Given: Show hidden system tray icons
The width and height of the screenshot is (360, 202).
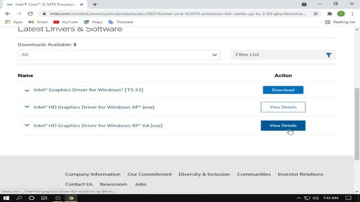Looking at the screenshot, I should coord(299,198).
